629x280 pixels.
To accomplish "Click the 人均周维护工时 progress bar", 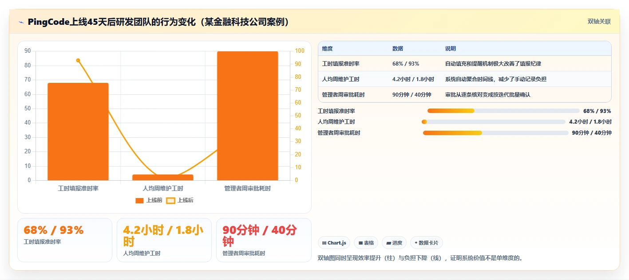I will (493, 122).
